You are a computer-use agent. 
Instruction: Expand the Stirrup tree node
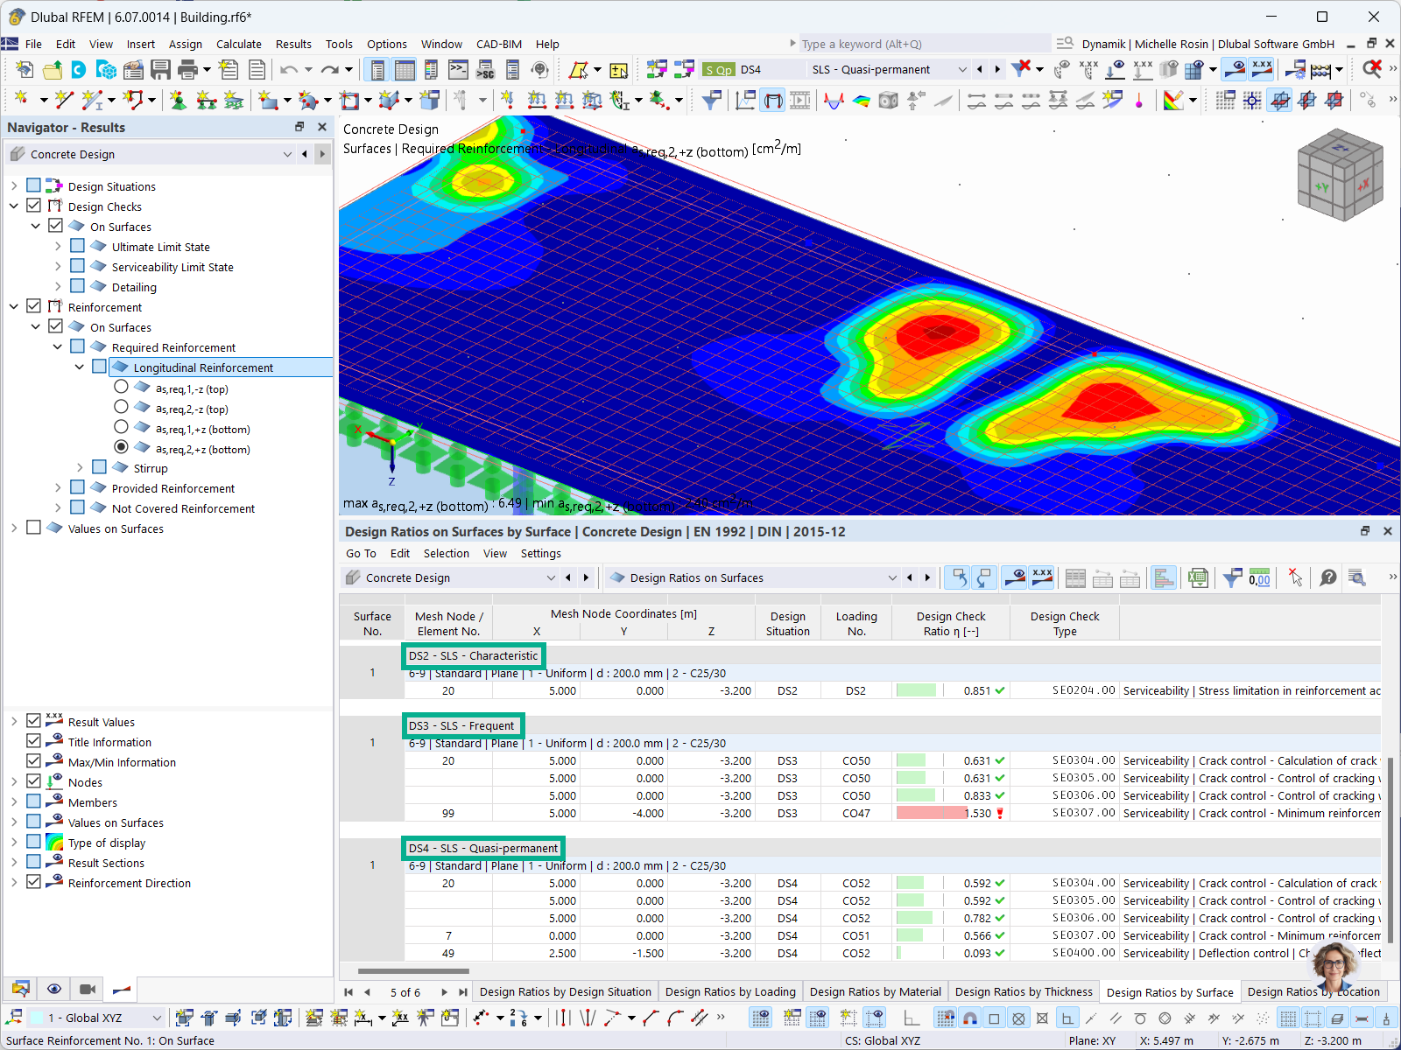click(80, 467)
